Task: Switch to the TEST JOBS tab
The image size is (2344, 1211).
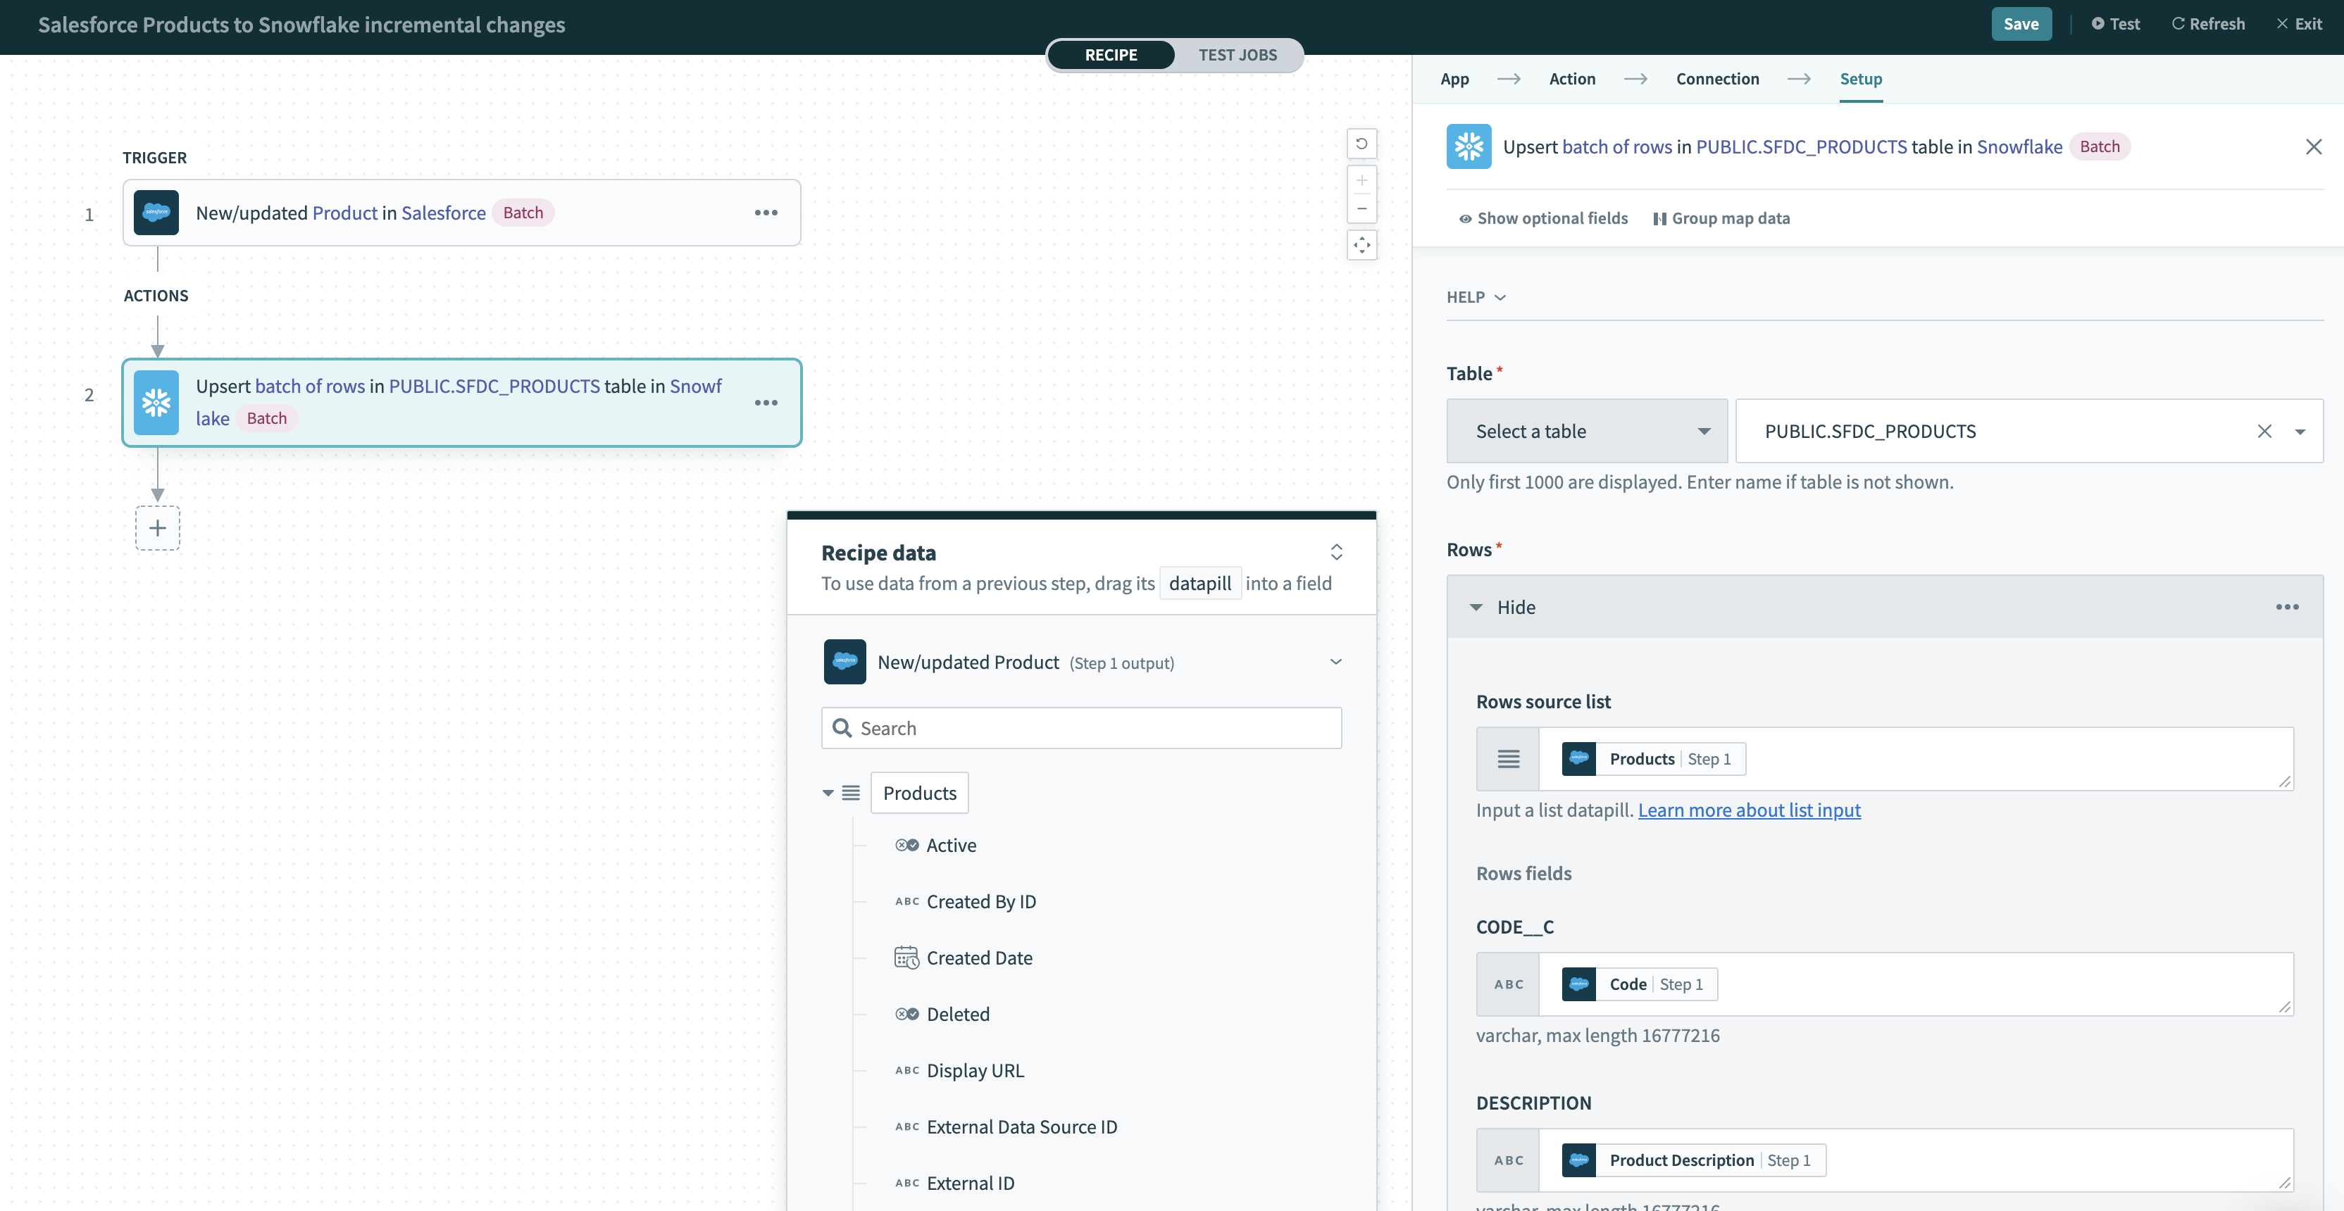Action: [x=1238, y=54]
